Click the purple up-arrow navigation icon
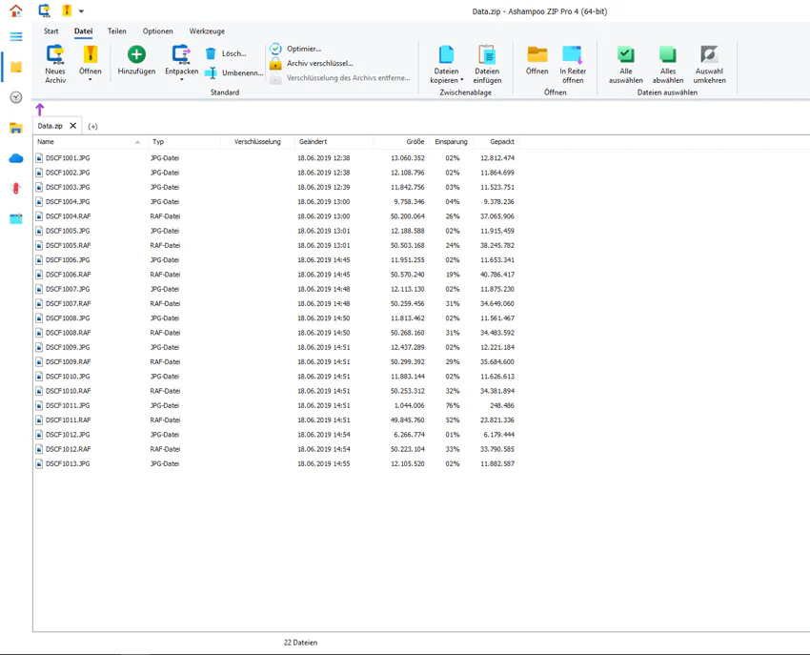This screenshot has width=810, height=655. click(40, 109)
